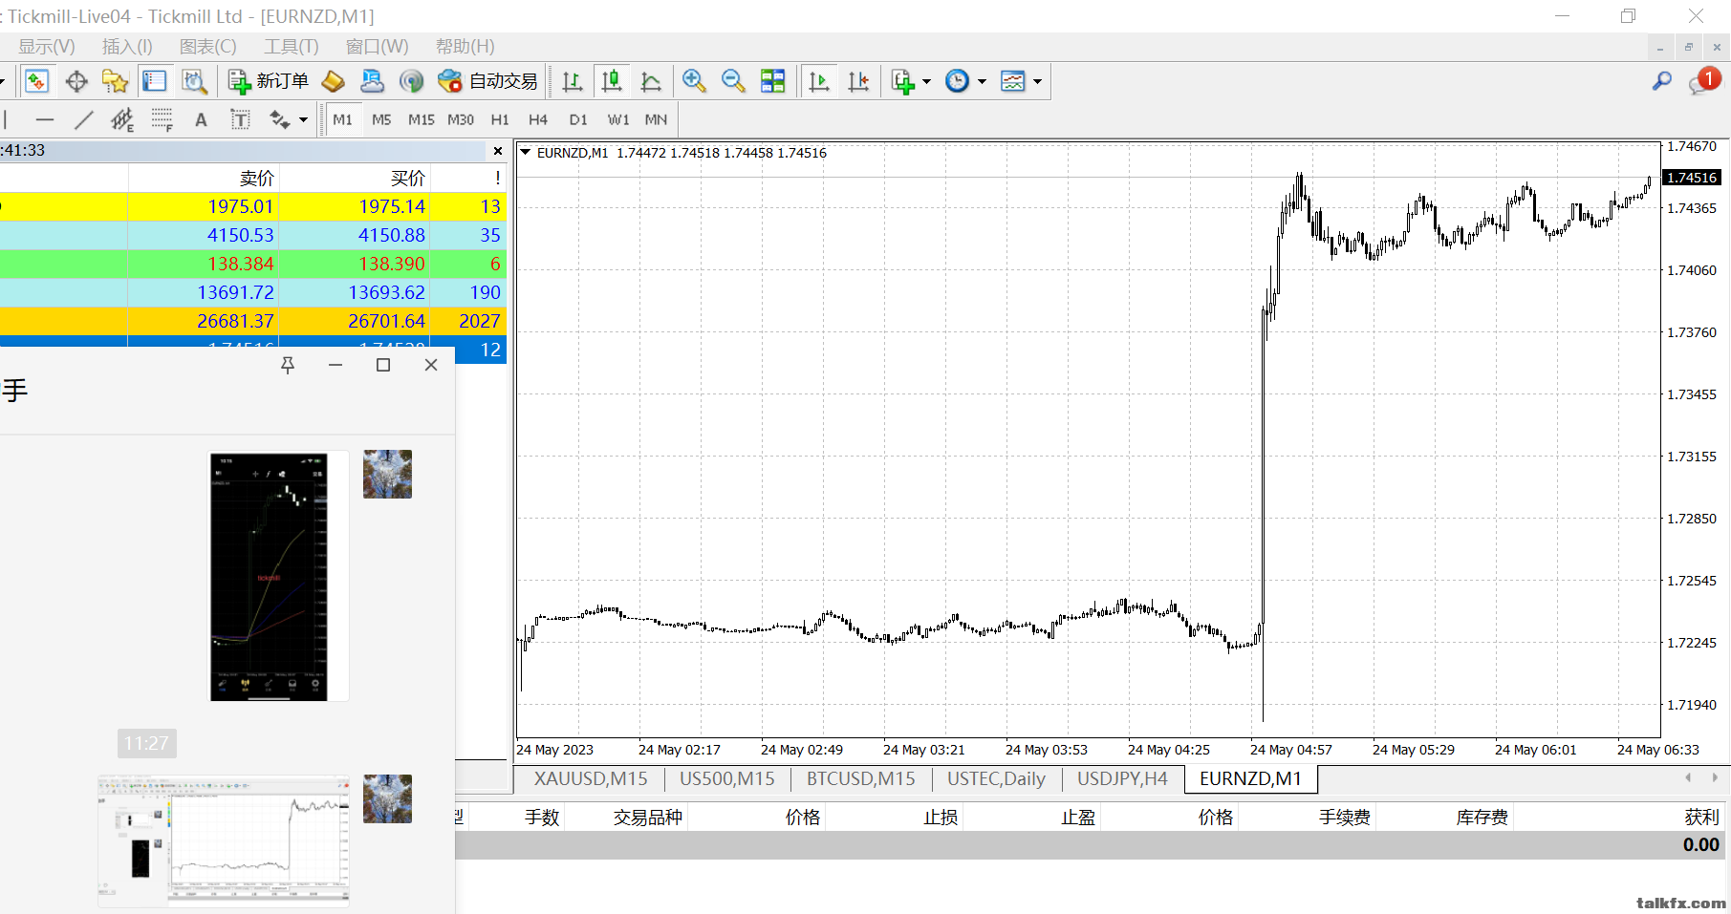Open the Strategy Tester icon
The height and width of the screenshot is (914, 1731).
click(194, 81)
